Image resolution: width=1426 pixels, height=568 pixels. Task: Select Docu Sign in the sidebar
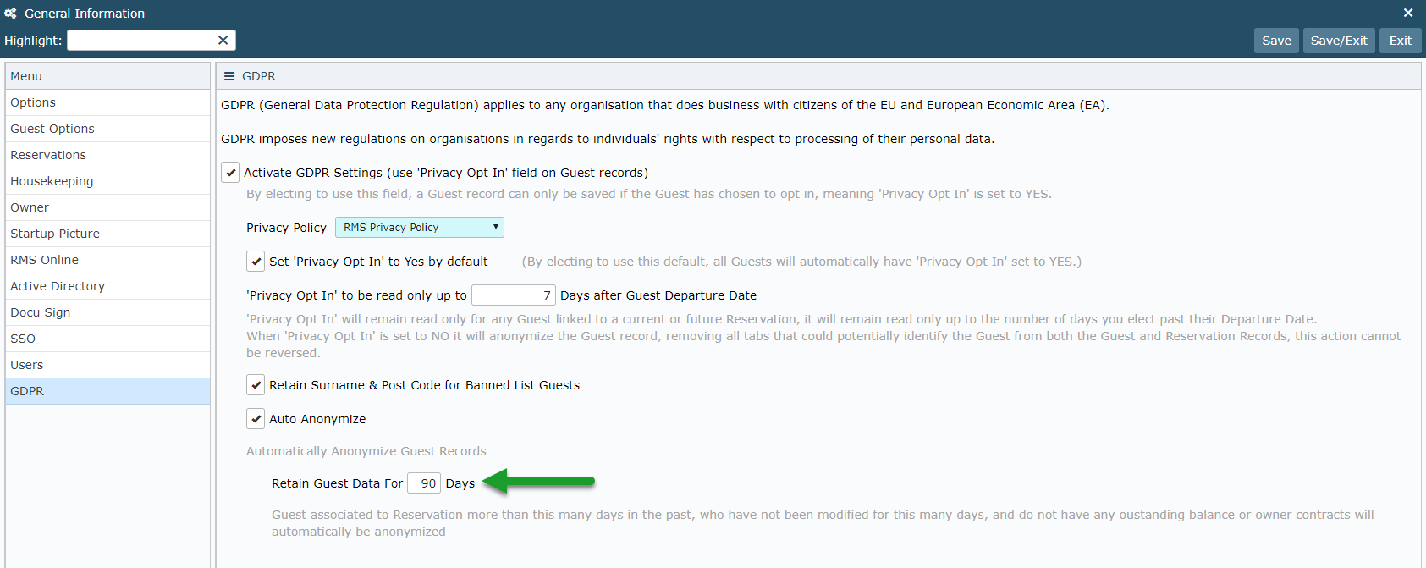107,312
